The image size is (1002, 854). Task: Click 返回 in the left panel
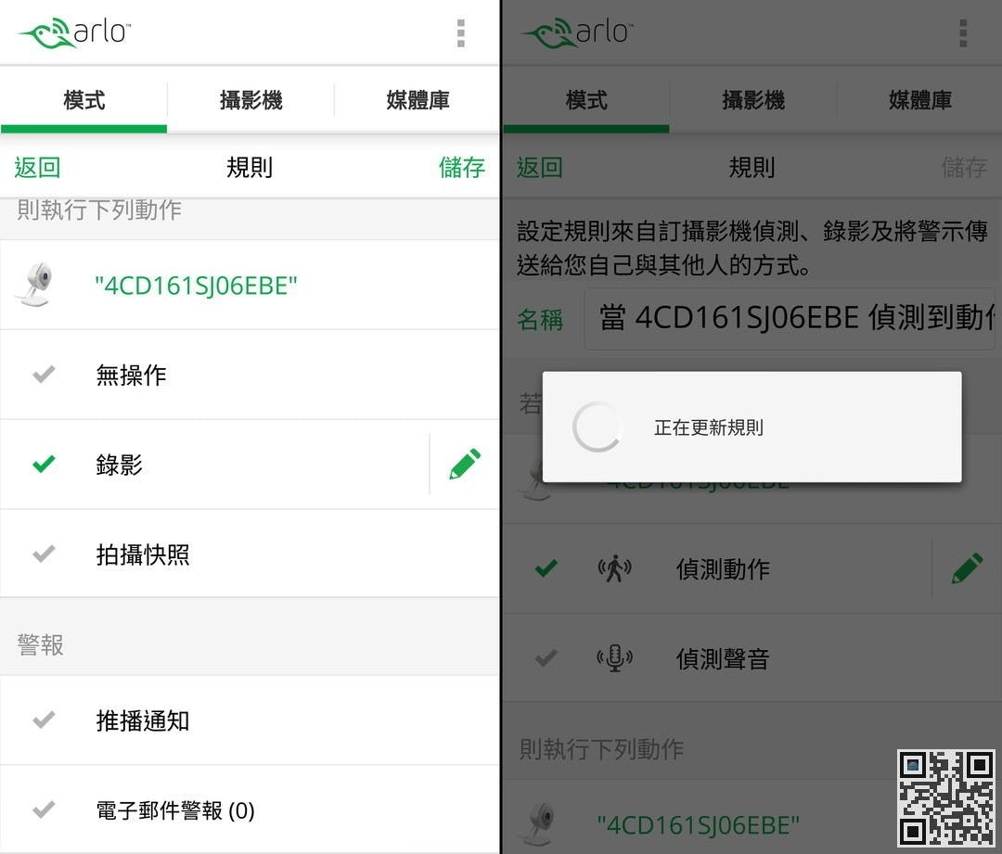(x=37, y=167)
